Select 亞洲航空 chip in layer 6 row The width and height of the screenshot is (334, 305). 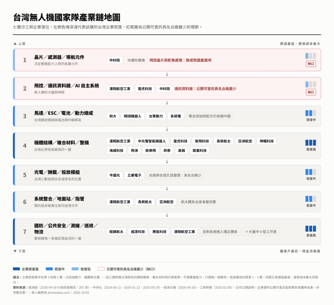click(166, 202)
